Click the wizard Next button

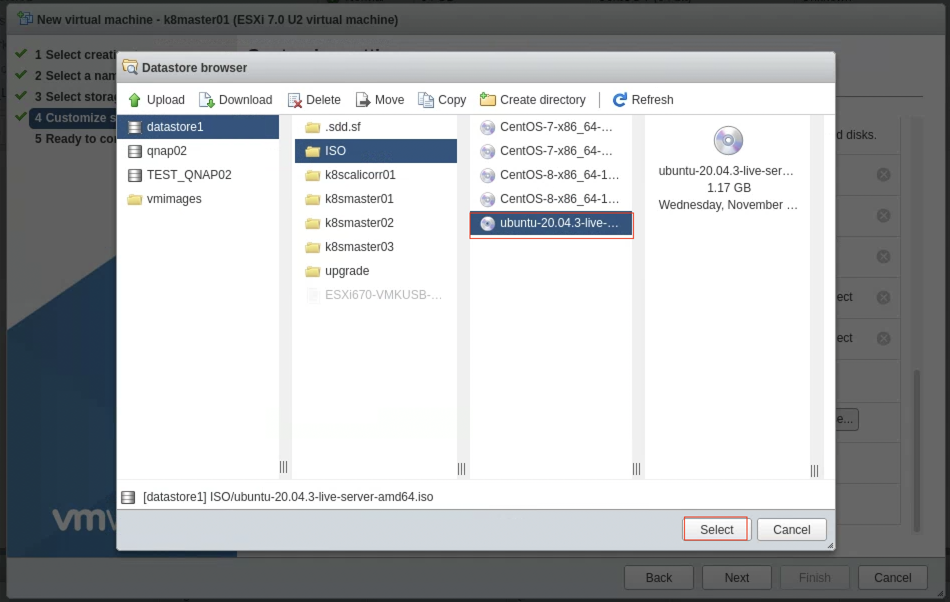tap(736, 577)
